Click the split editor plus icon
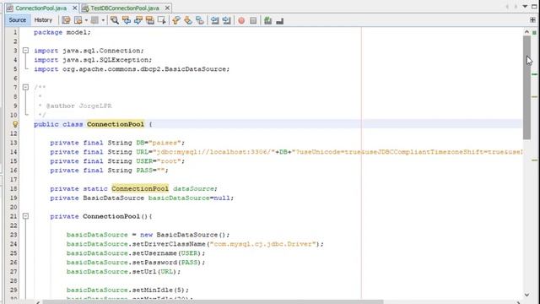 (x=532, y=20)
